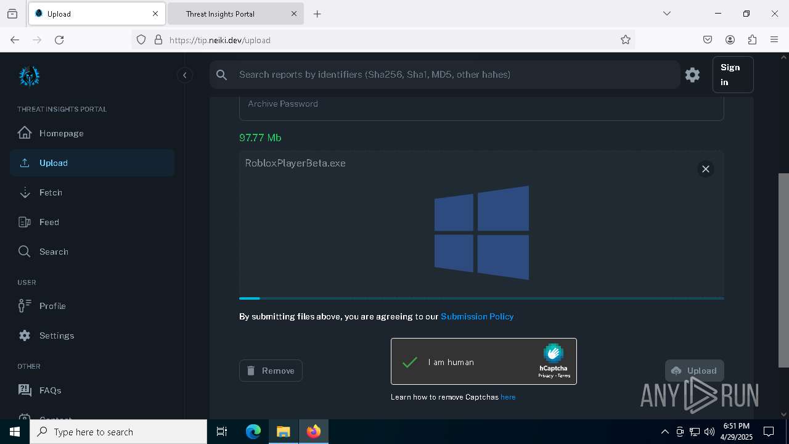This screenshot has width=789, height=444.
Task: Click the Firefox View icon
Action: click(x=12, y=14)
